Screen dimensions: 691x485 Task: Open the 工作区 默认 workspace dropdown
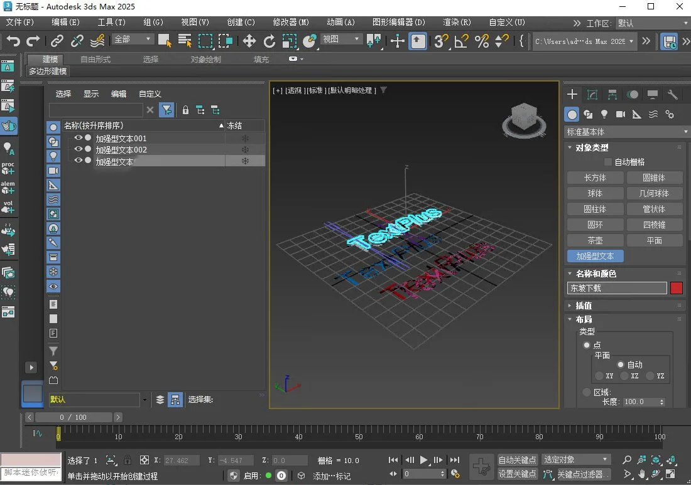tap(653, 23)
